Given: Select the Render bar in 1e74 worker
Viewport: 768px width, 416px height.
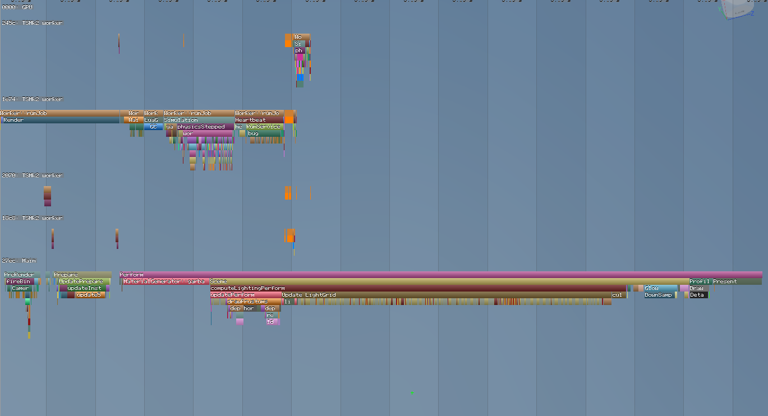Looking at the screenshot, I should (x=61, y=120).
